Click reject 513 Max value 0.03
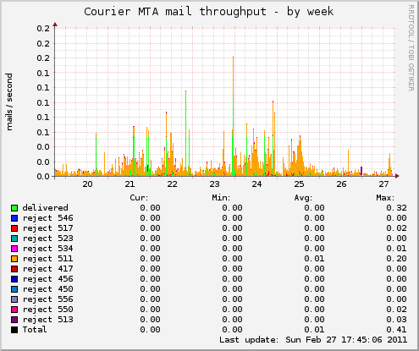 [x=396, y=320]
